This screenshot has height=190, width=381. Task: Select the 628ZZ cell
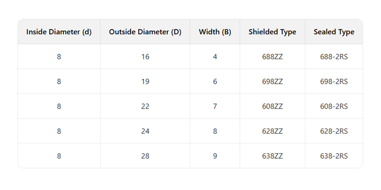(272, 131)
